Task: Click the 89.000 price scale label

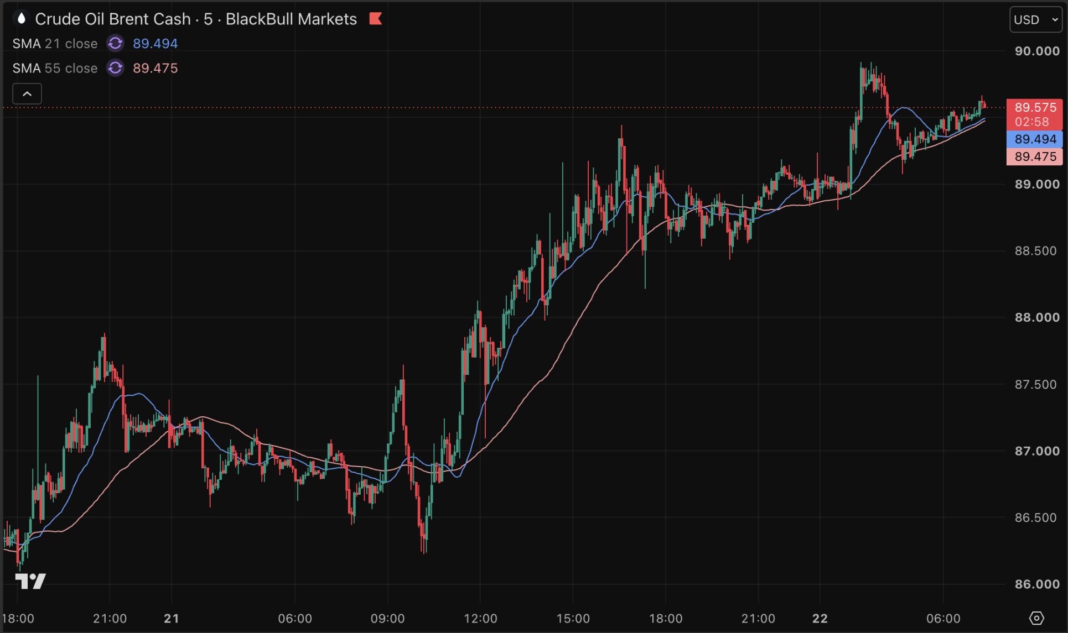Action: pyautogui.click(x=1037, y=184)
